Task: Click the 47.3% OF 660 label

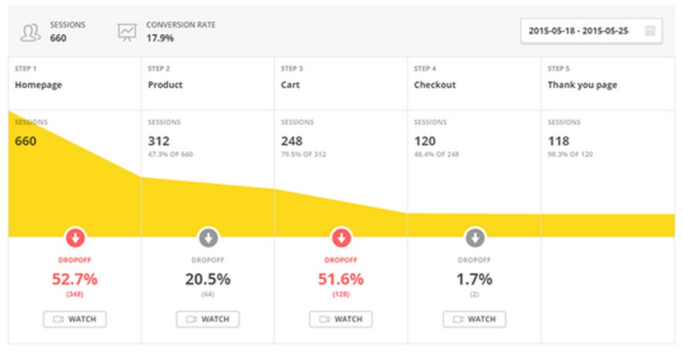Action: click(170, 155)
